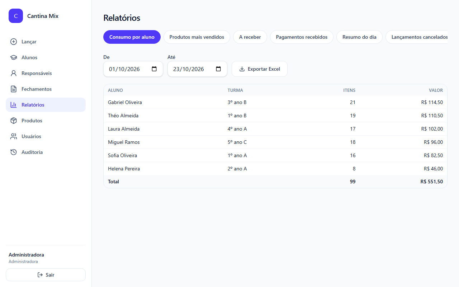
Task: Open the Pagamentos recebidos report tab
Action: coord(302,37)
